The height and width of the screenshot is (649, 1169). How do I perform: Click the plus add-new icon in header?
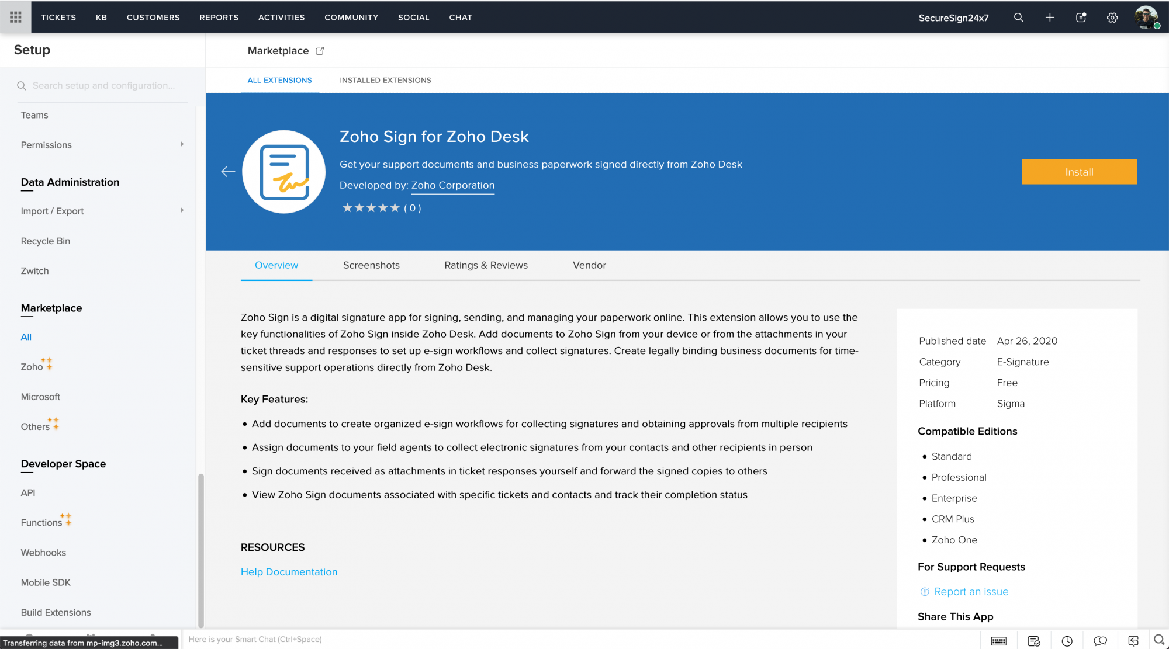(x=1050, y=18)
